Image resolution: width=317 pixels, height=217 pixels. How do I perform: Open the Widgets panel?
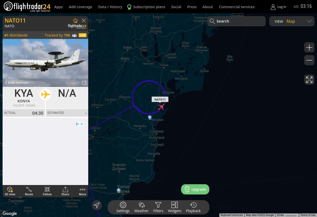pos(175,207)
